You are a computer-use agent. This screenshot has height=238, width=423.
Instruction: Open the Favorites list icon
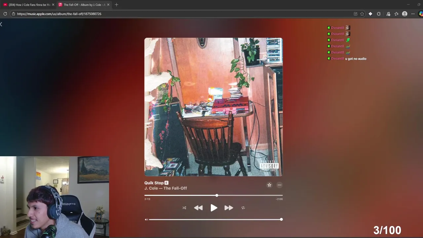point(397,14)
